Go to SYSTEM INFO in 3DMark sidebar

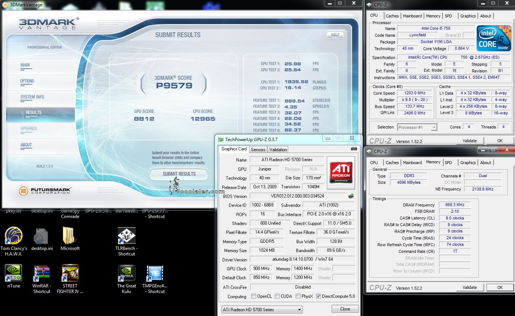click(x=32, y=97)
